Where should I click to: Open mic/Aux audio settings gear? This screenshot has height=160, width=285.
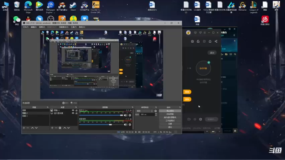tap(130, 115)
